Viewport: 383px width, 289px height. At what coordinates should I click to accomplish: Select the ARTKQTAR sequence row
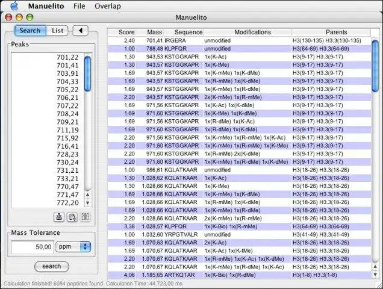pyautogui.click(x=240, y=275)
